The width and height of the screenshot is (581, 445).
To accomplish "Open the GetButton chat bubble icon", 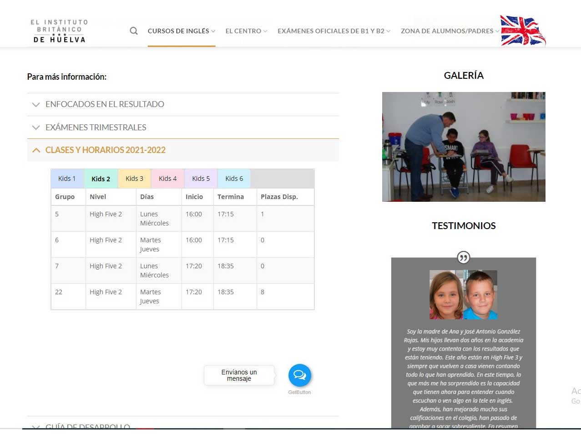I will pyautogui.click(x=300, y=375).
